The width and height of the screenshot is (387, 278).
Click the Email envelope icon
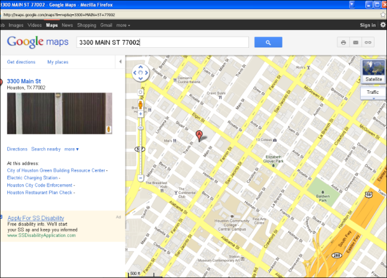pos(356,42)
